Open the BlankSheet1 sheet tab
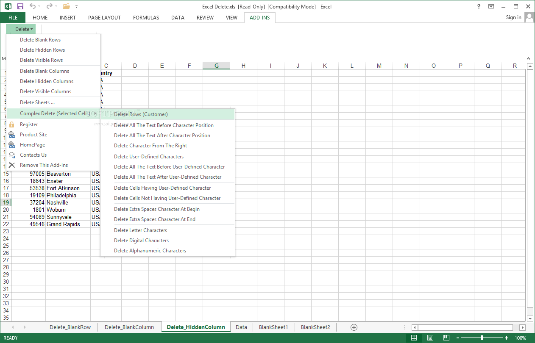 pyautogui.click(x=273, y=327)
